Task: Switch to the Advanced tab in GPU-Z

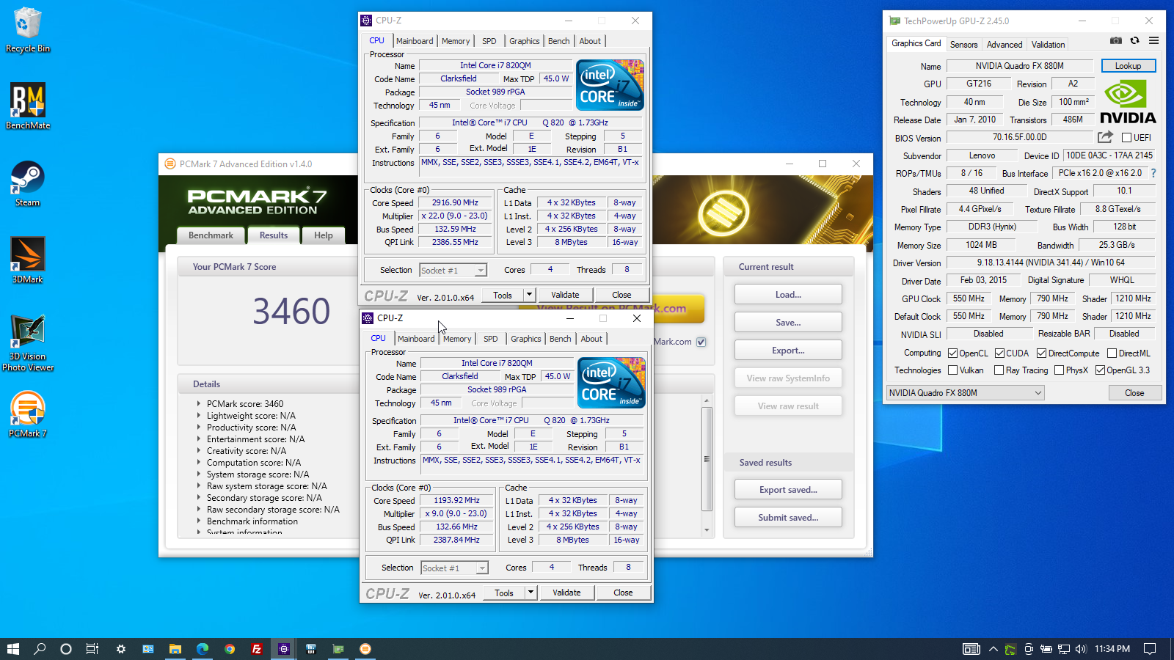Action: click(x=1004, y=45)
